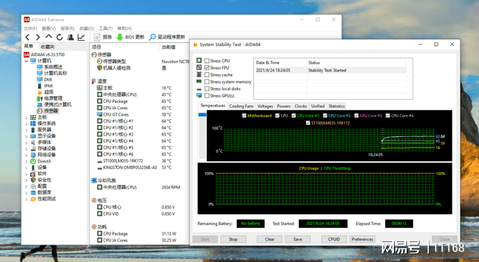
Task: Go up one level with up arrow
Action: click(49, 37)
